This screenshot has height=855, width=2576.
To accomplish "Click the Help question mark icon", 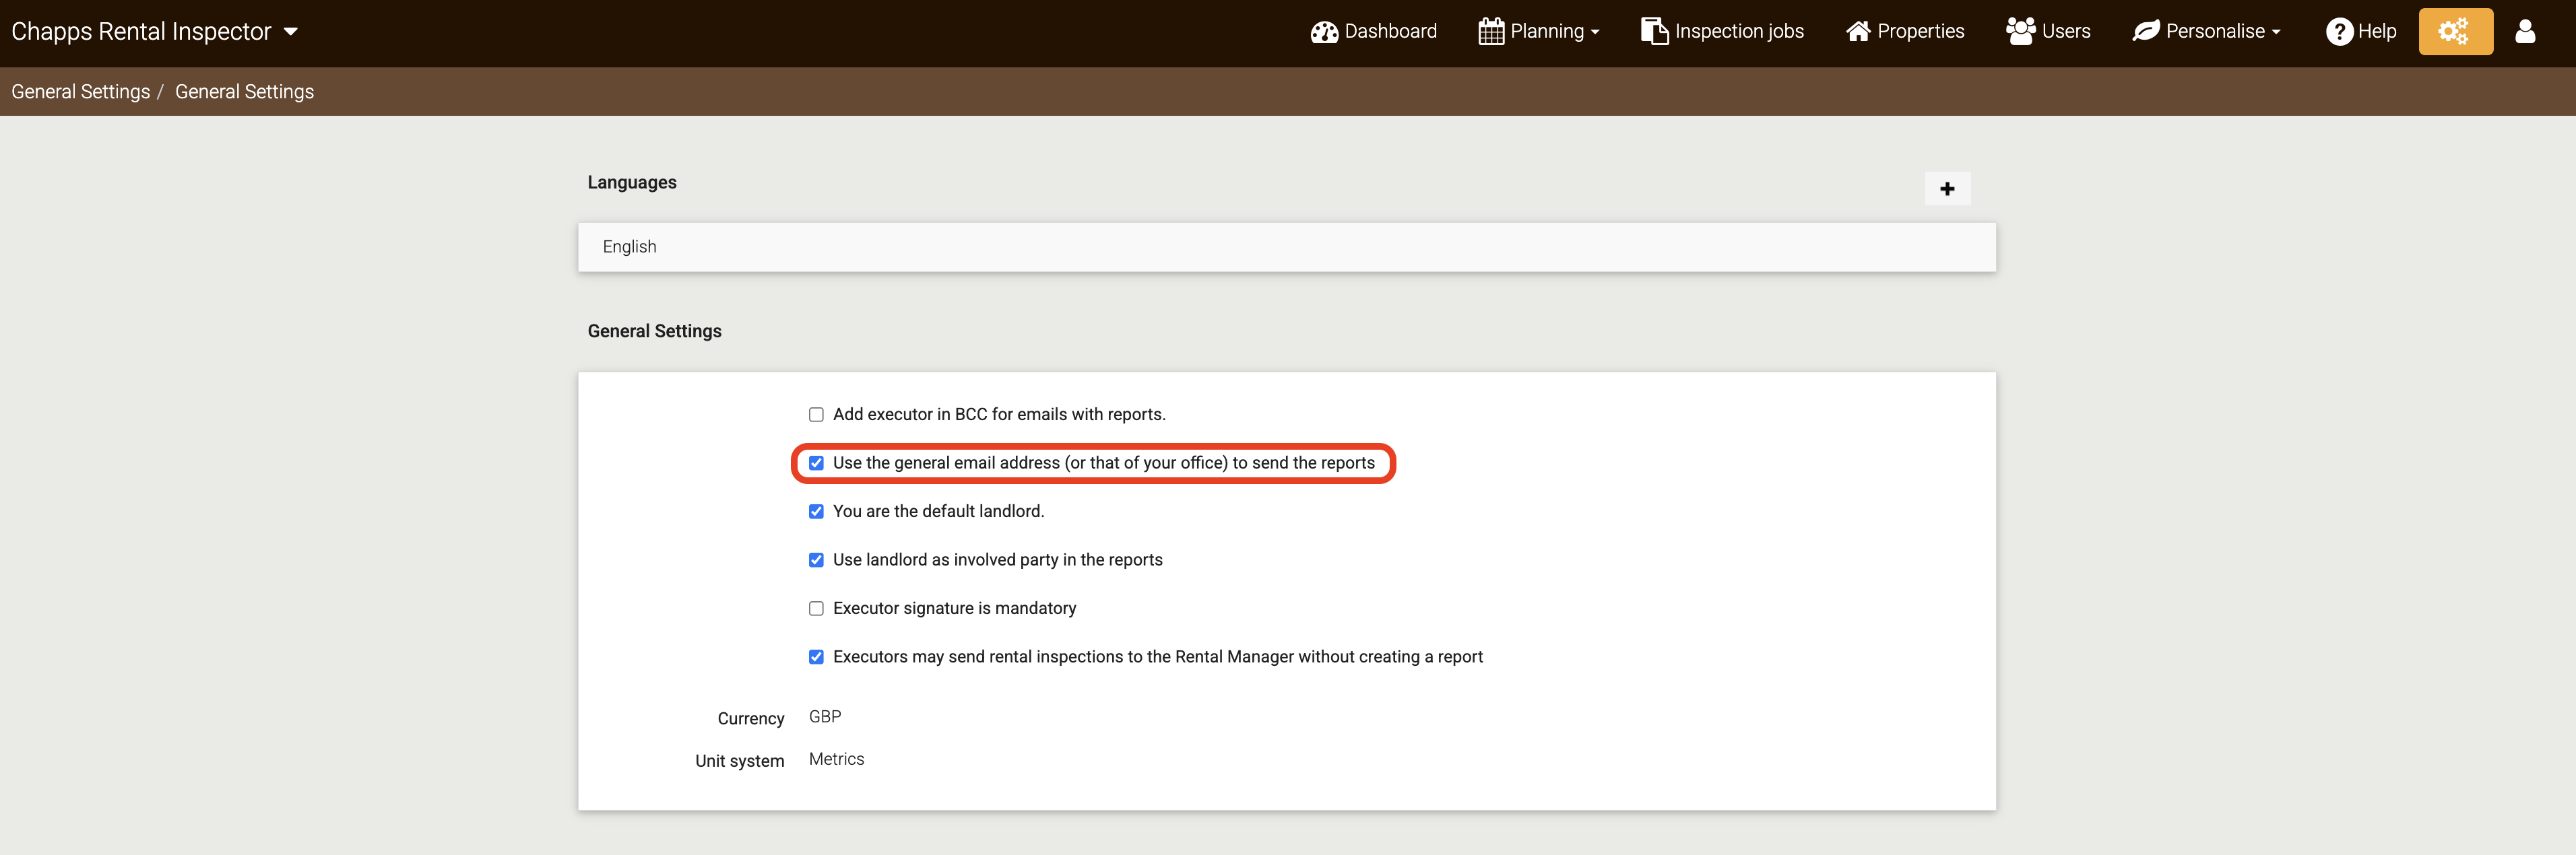I will tap(2339, 32).
